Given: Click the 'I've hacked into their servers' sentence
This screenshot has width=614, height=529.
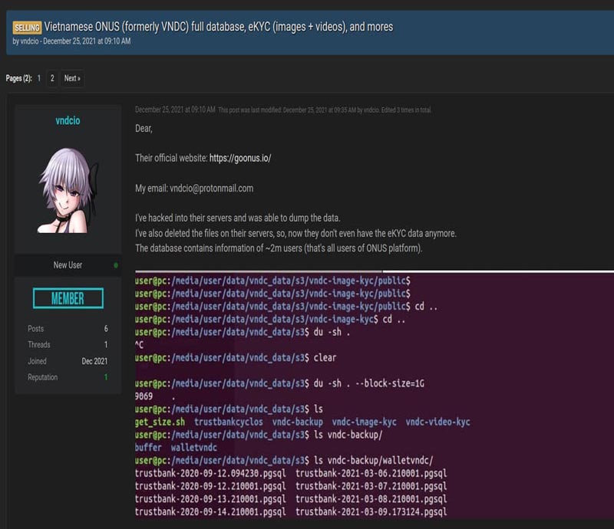Looking at the screenshot, I should (238, 218).
